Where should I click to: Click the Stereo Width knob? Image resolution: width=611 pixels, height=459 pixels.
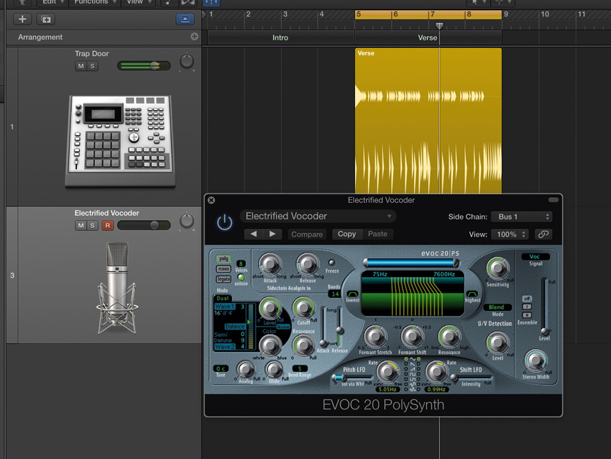click(536, 360)
